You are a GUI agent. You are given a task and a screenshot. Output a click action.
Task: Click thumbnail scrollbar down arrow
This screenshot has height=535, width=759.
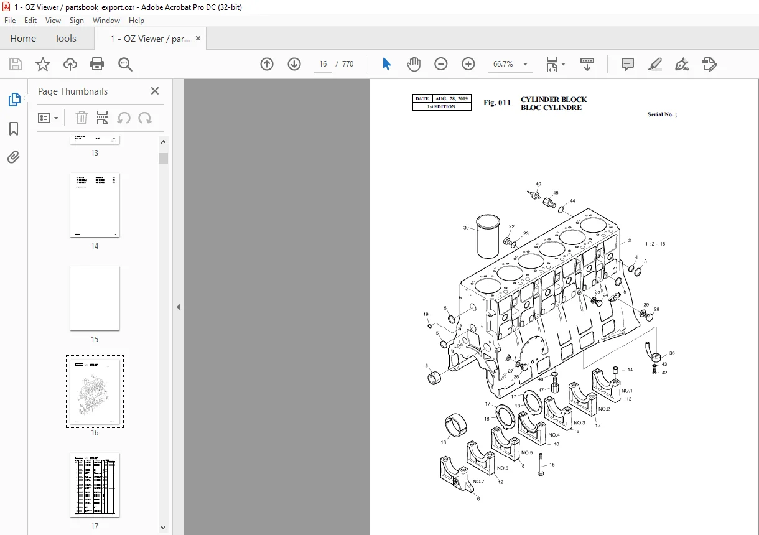pos(163,527)
